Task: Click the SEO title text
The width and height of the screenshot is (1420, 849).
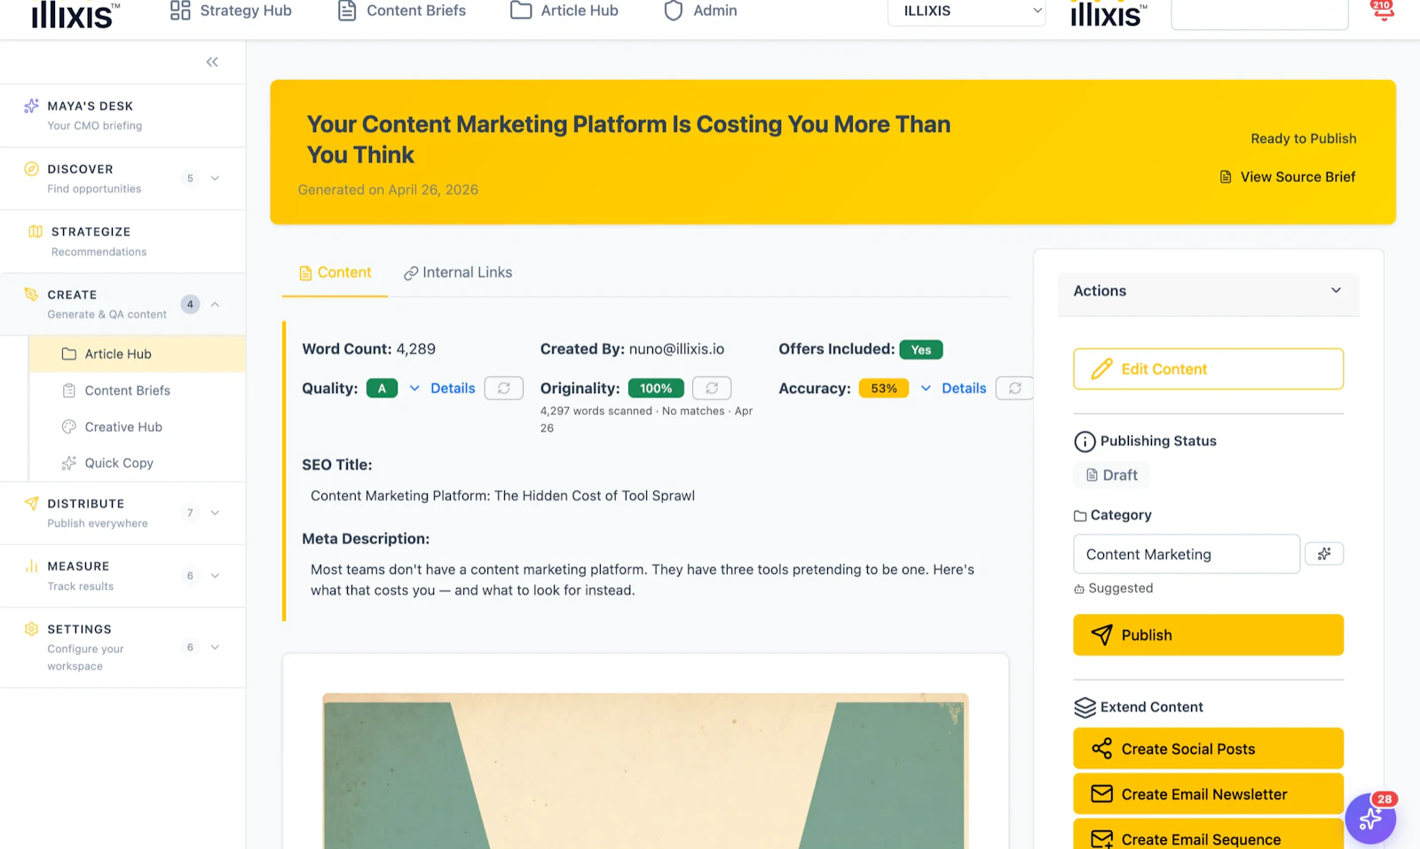Action: pos(502,496)
